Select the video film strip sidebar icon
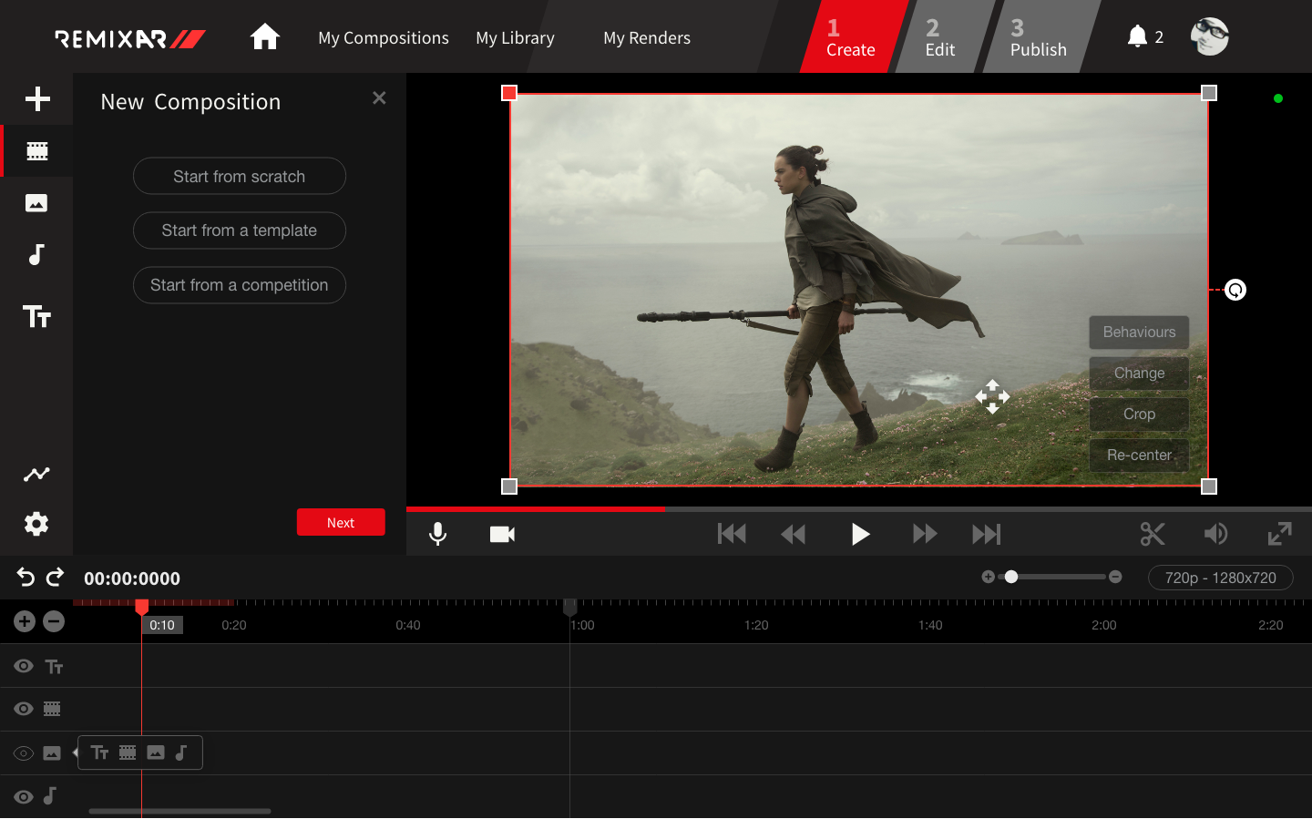Screen dimensions: 1312x819 (37, 150)
